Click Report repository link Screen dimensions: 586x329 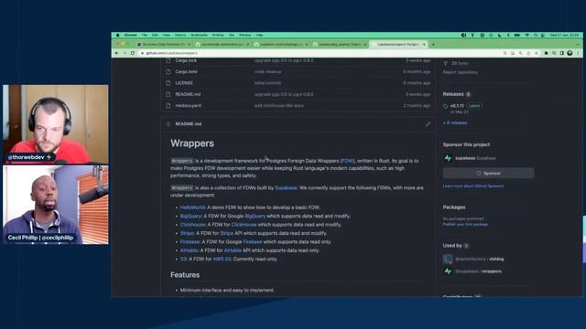click(460, 72)
